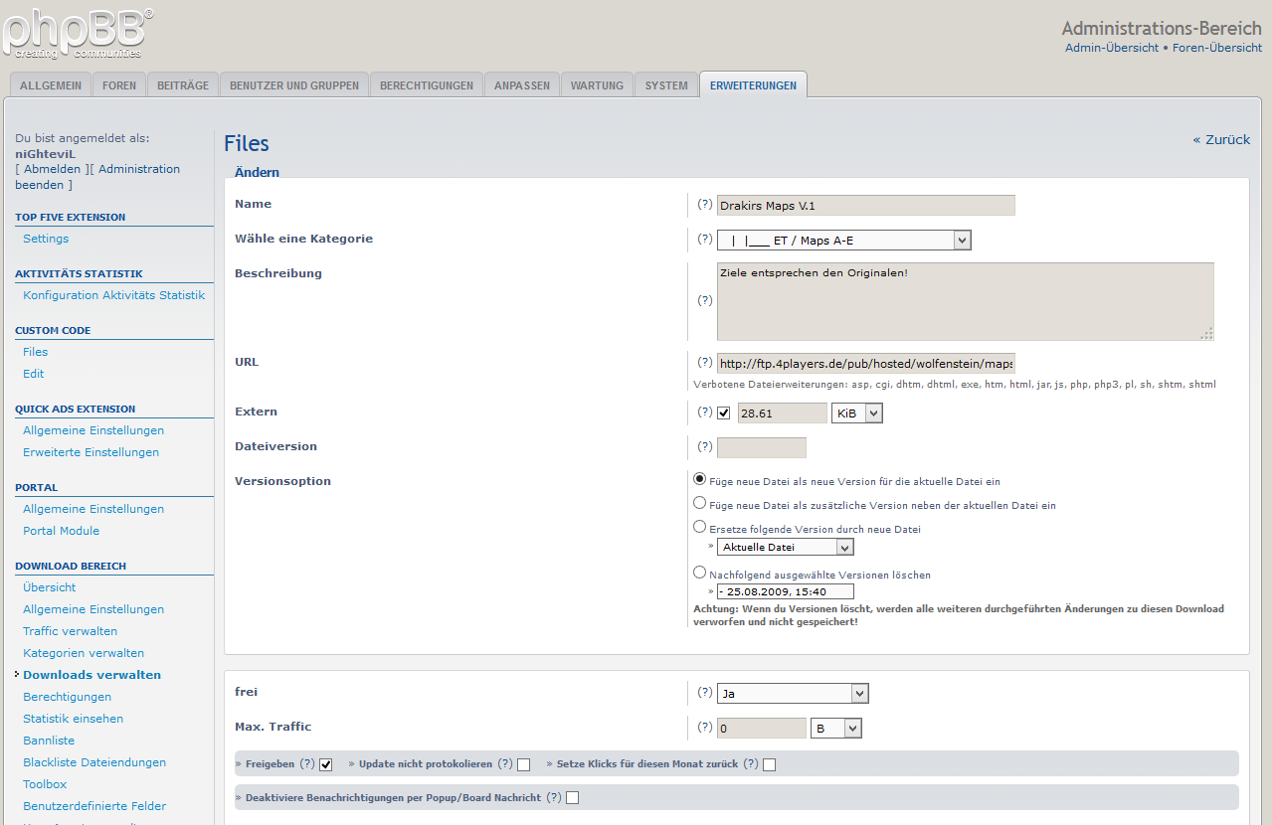The image size is (1272, 825).
Task: Click the Zurück link
Action: pos(1221,140)
